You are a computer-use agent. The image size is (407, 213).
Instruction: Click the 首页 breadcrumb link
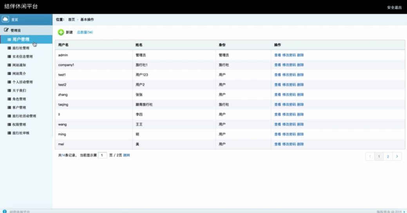71,20
